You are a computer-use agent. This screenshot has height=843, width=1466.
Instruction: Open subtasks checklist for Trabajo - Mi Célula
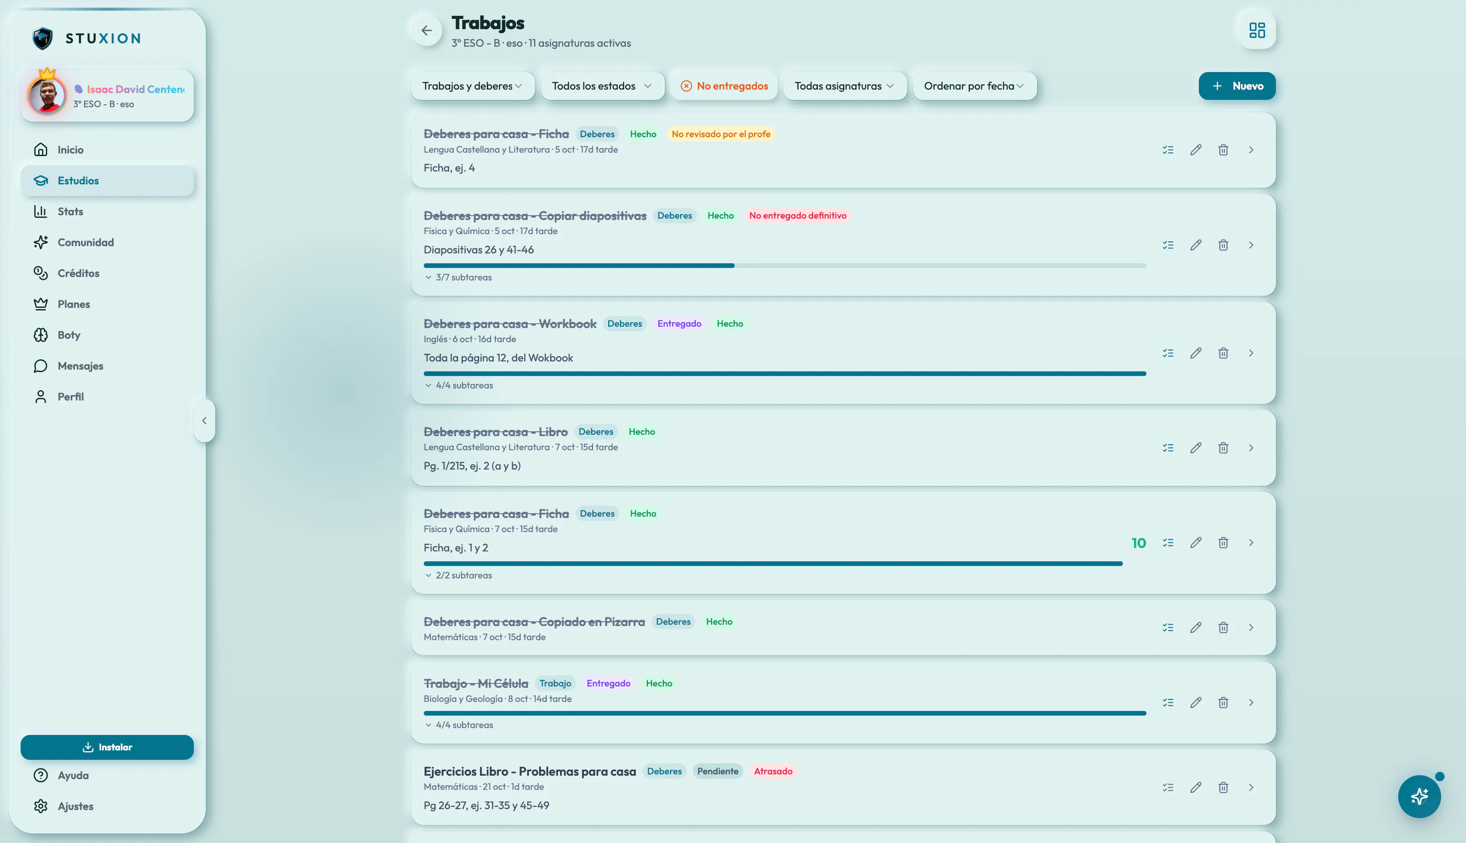coord(1168,702)
